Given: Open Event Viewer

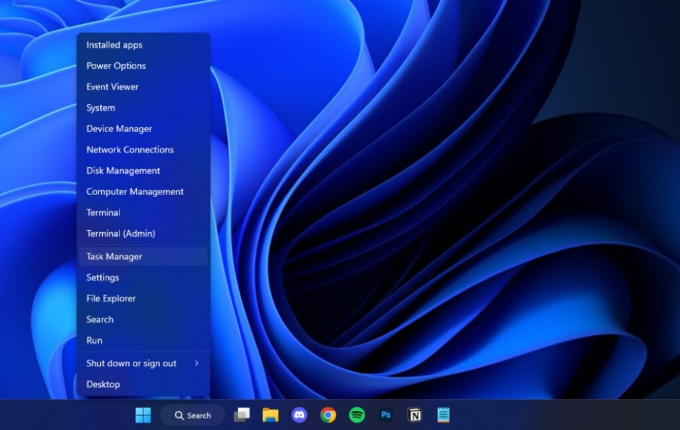Looking at the screenshot, I should [143, 87].
